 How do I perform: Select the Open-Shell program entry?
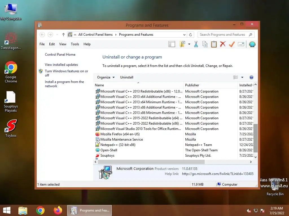click(x=109, y=150)
